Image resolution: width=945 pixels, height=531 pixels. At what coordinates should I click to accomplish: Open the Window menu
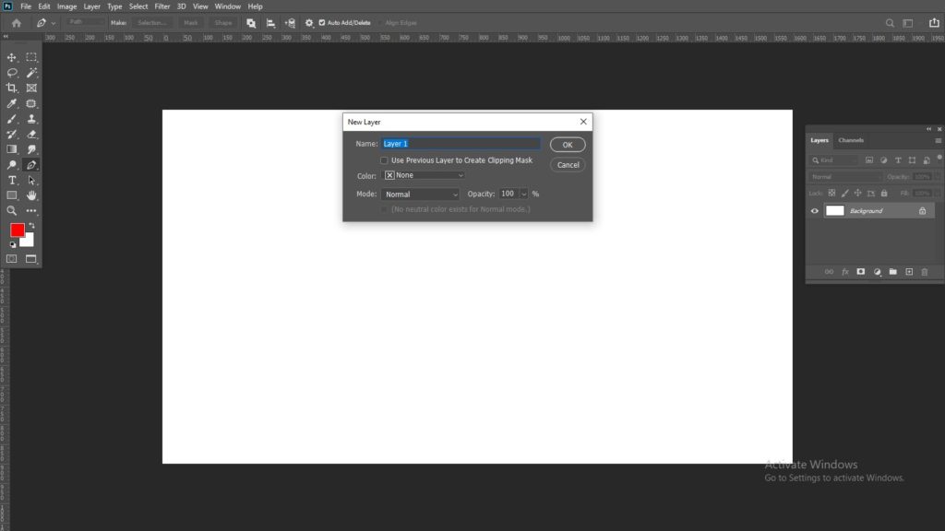click(x=227, y=6)
